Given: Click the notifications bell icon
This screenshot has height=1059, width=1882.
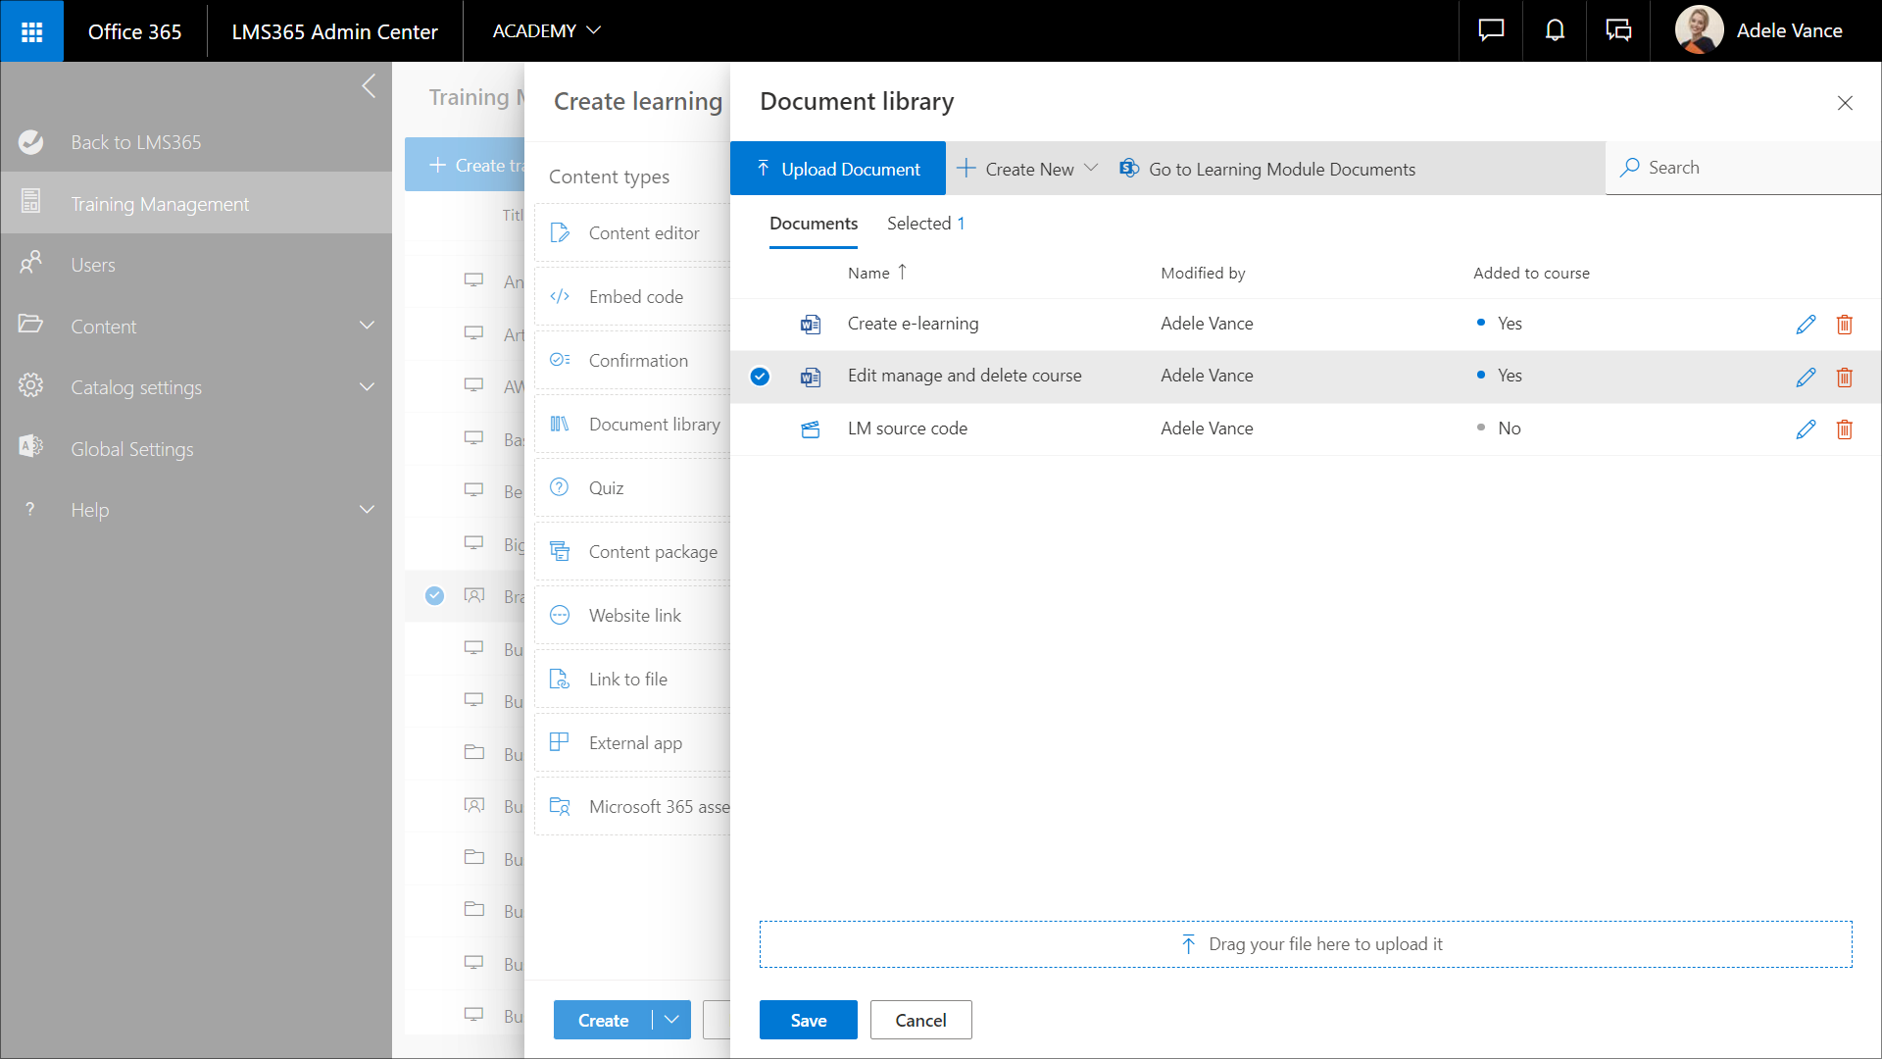Looking at the screenshot, I should click(x=1555, y=31).
